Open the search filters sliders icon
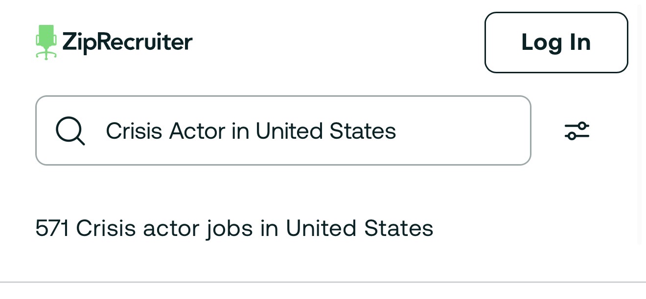 (577, 130)
